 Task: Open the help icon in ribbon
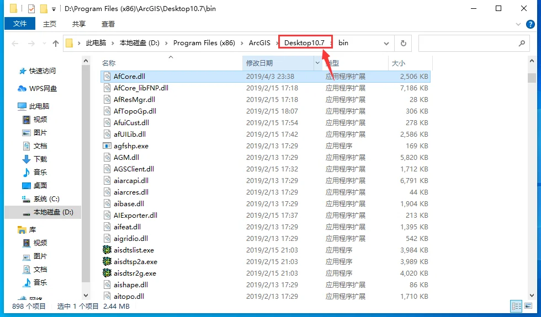tap(531, 24)
